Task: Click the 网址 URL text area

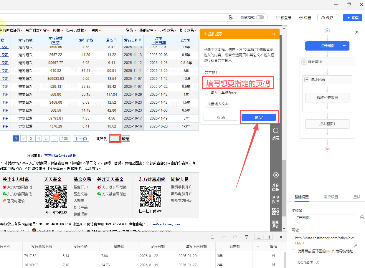Action: (x=324, y=240)
